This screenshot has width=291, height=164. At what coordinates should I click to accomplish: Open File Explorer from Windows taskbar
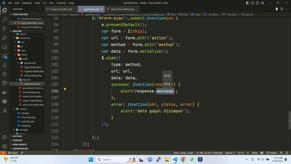click(x=167, y=159)
